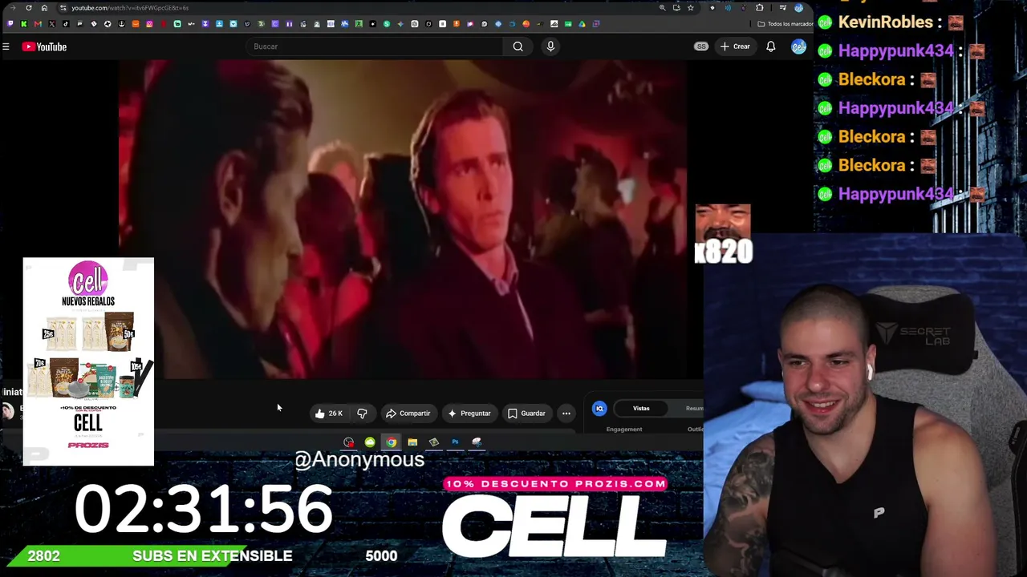The image size is (1027, 577).
Task: Dislike the video
Action: coord(362,414)
